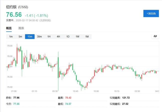The width and height of the screenshot is (162, 112).
Task: Click the 今开 value 77.55
Action: click(16, 104)
